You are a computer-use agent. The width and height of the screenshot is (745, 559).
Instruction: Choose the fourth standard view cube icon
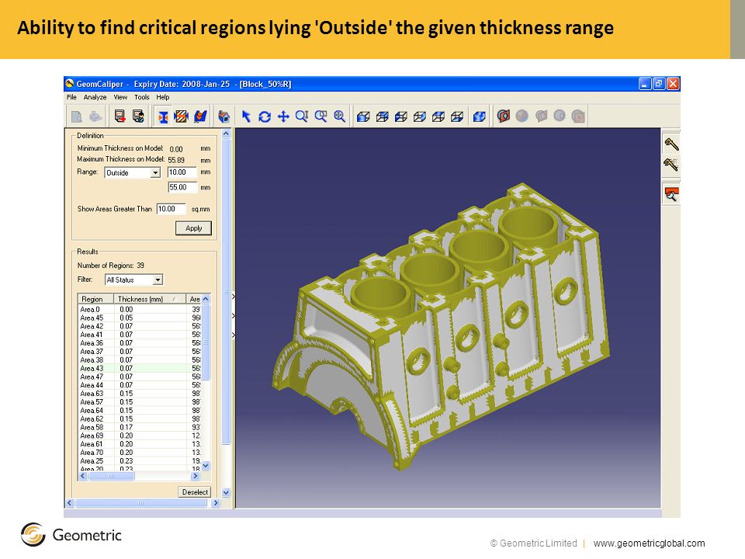420,116
